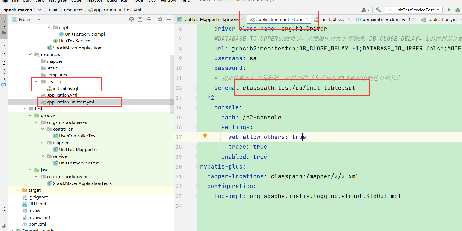Viewport: 462px width, 231px height.
Task: Collapse the test folder
Action: pos(24,109)
